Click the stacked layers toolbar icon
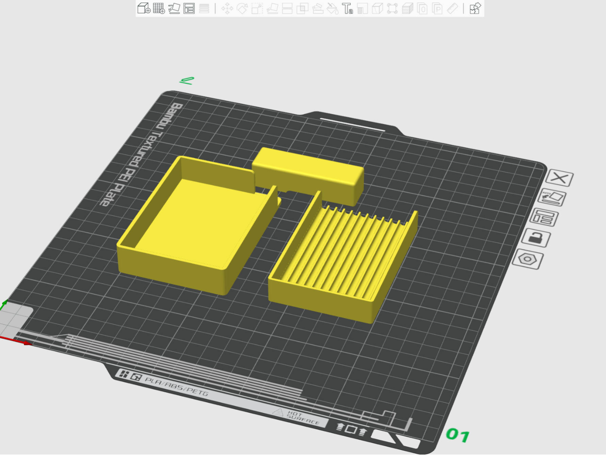 pyautogui.click(x=408, y=8)
